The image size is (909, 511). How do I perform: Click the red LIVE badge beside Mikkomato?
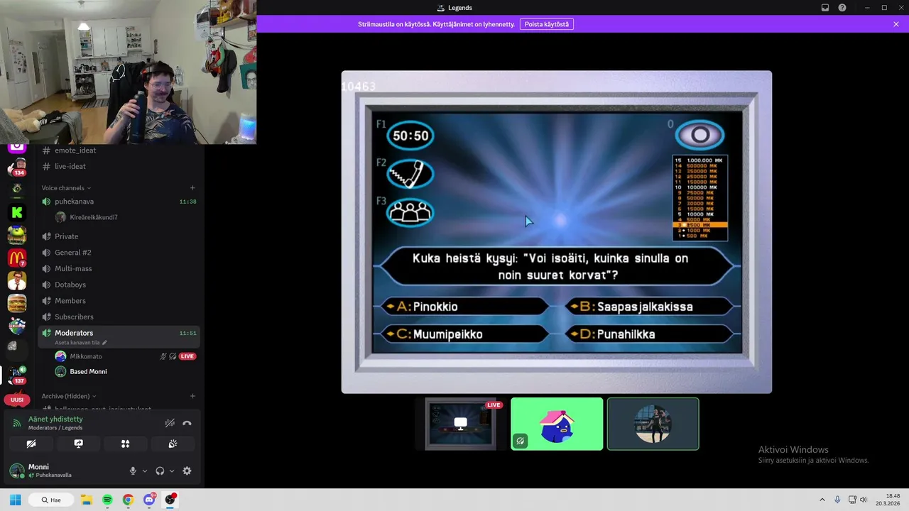pos(187,356)
